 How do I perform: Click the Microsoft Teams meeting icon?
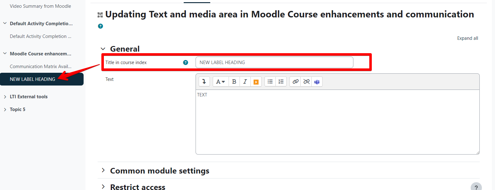[x=317, y=82]
